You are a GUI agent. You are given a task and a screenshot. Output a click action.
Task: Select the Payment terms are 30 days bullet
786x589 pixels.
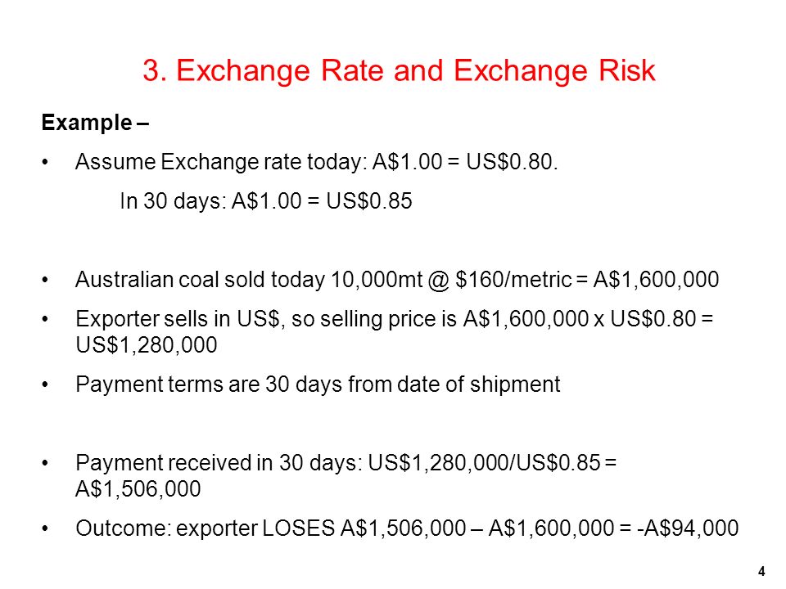click(318, 384)
